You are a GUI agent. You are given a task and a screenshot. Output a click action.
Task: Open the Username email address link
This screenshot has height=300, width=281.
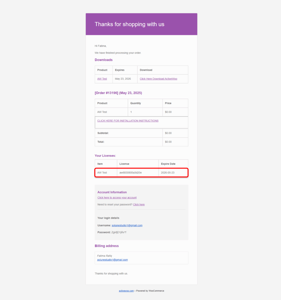[127, 225]
